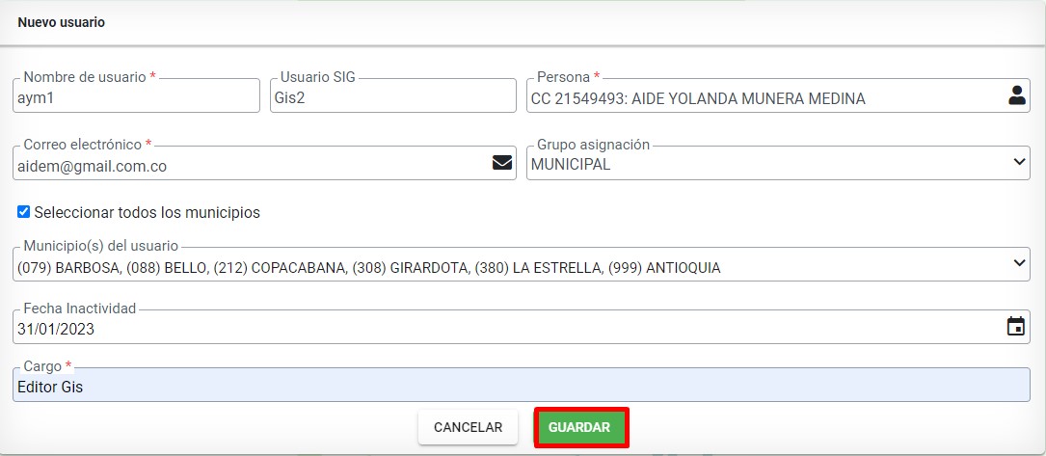Expand the Grupo asignación chevron arrow

point(1019,162)
